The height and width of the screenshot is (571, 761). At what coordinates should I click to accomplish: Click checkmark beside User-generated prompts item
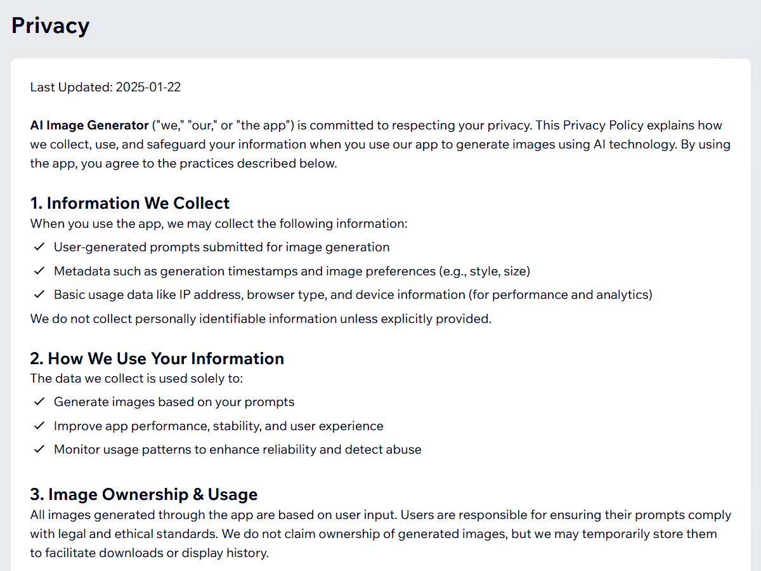click(x=40, y=247)
